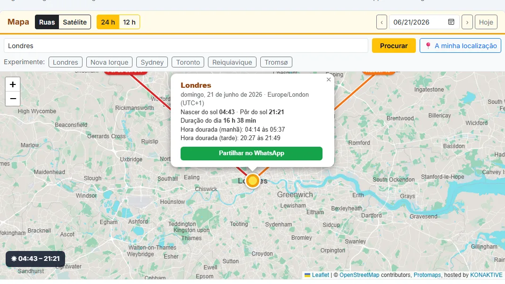
Task: Pick the Londres suggestion chip
Action: (x=66, y=62)
